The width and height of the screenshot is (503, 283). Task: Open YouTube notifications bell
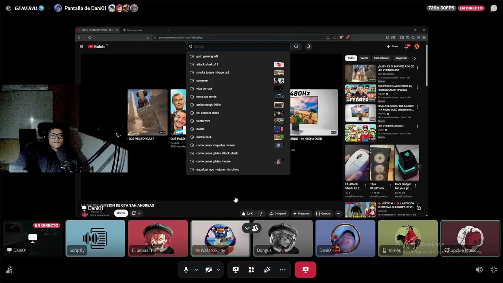[x=407, y=46]
